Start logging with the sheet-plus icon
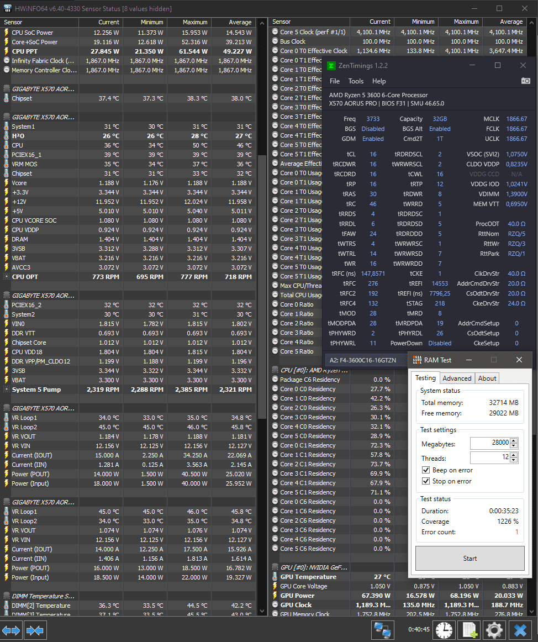The image size is (538, 642). 470,630
